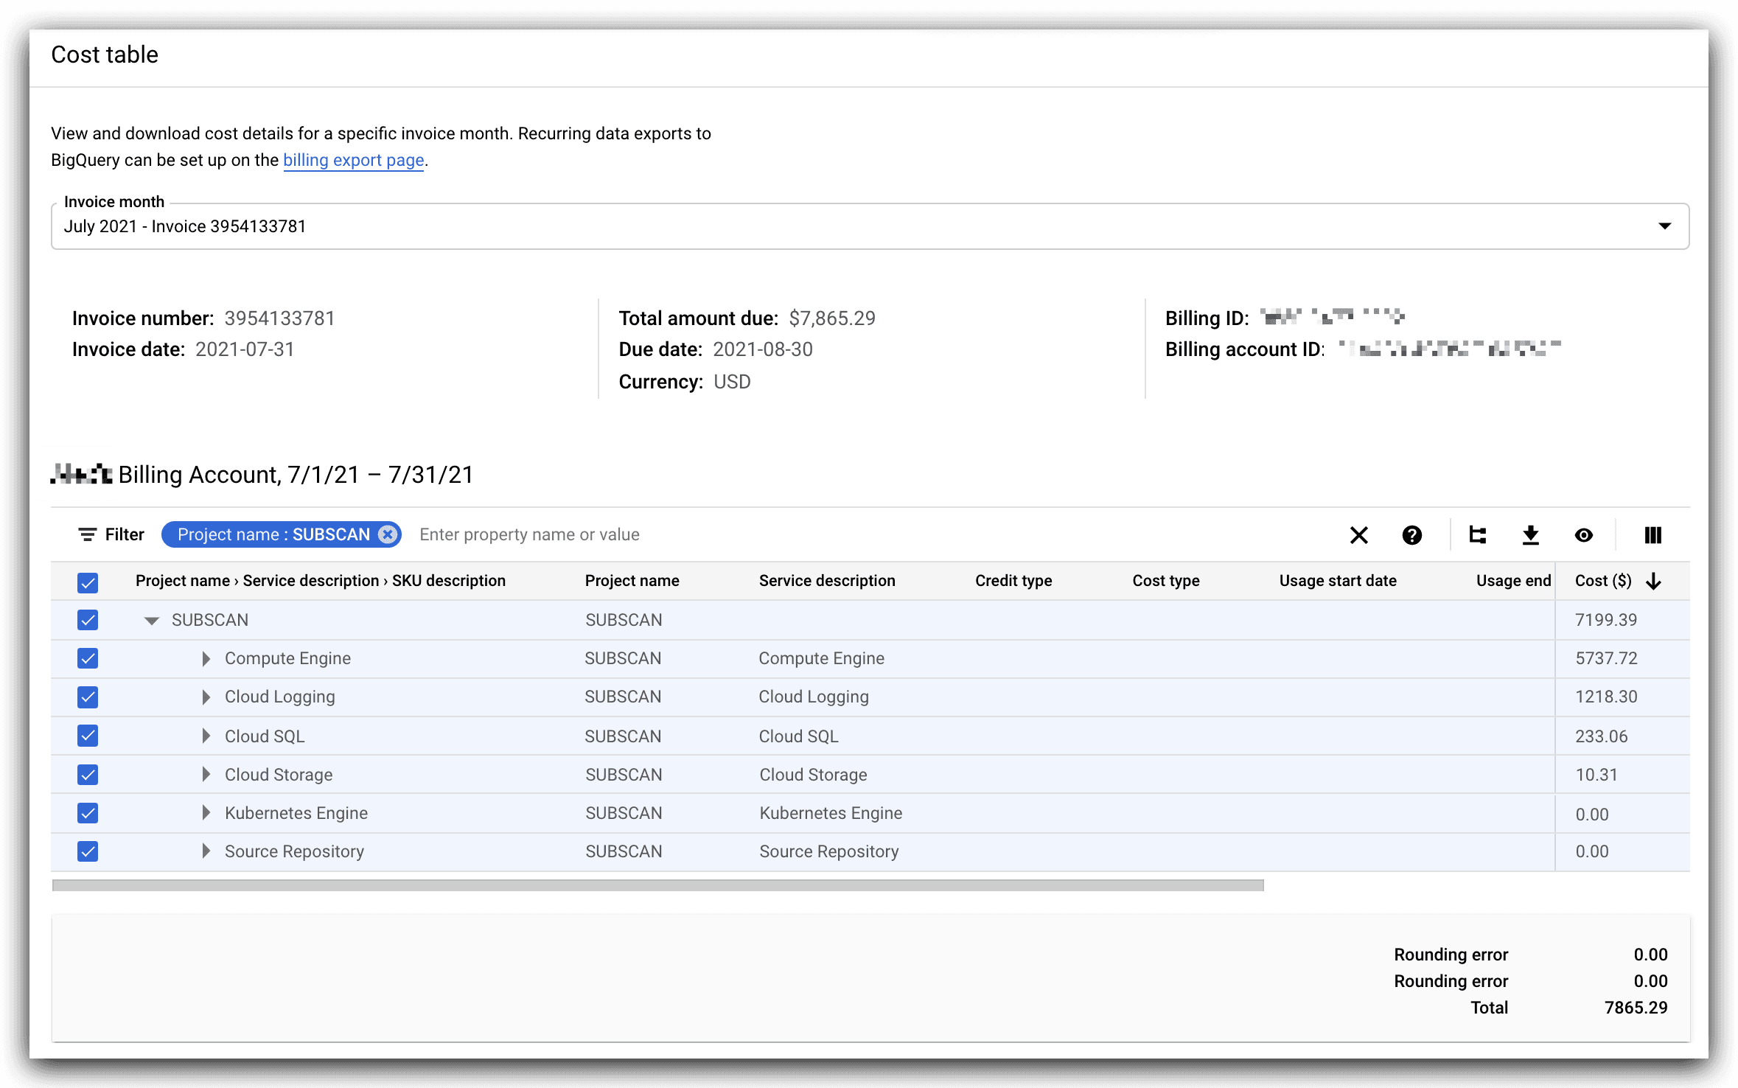
Task: Uncheck the Cloud SQL row checkbox
Action: point(88,736)
